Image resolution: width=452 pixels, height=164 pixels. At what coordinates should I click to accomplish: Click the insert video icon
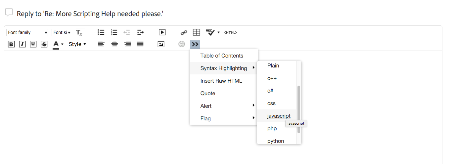(162, 32)
